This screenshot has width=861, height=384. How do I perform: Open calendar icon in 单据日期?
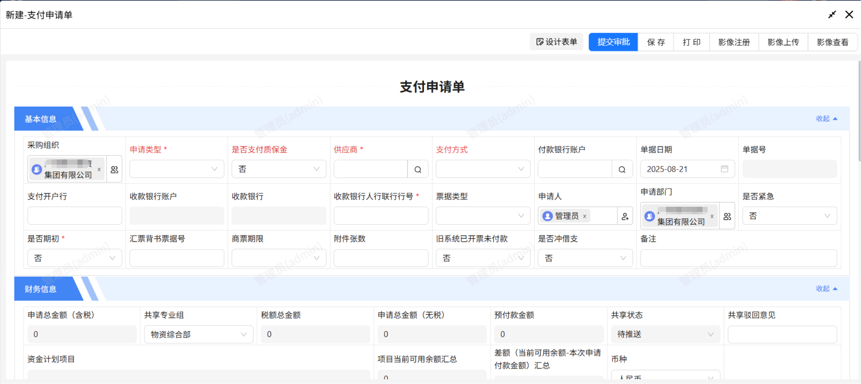coord(724,169)
